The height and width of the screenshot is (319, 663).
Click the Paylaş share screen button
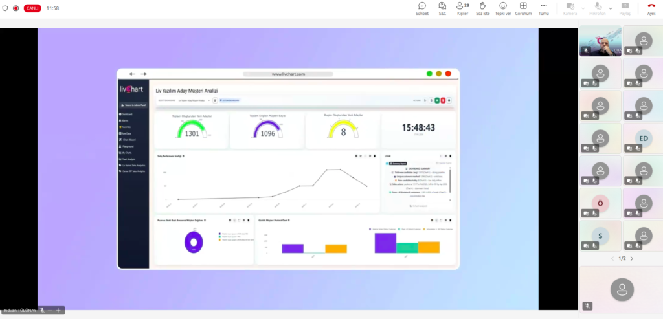click(x=625, y=8)
